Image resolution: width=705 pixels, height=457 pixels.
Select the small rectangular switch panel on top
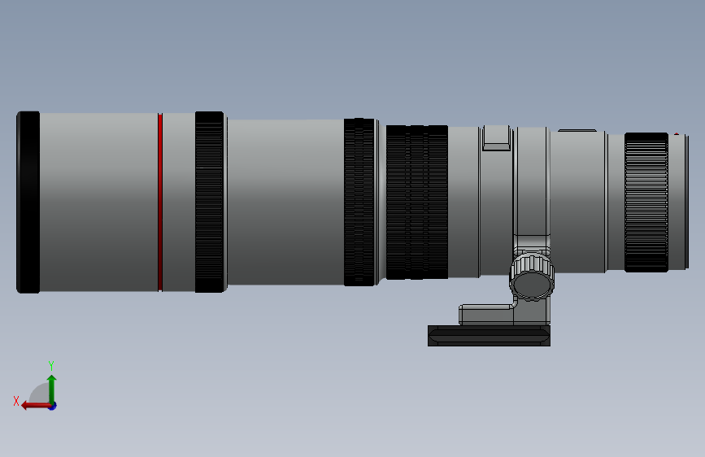496,138
